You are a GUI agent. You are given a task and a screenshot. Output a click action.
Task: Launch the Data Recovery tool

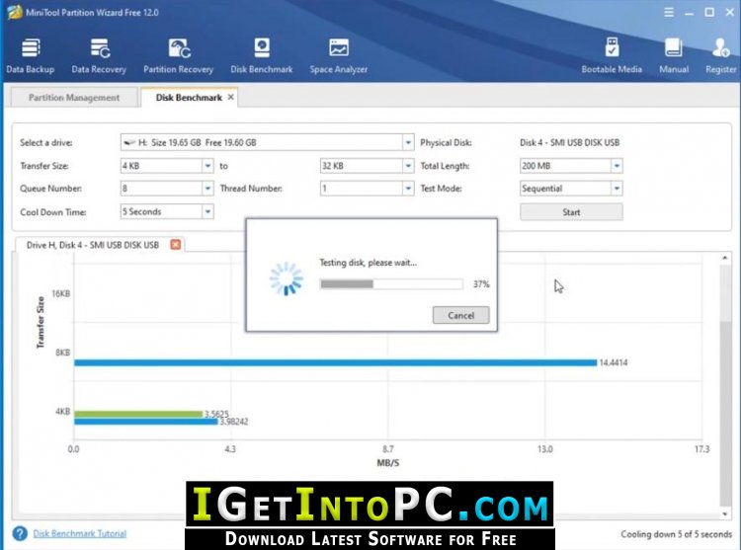point(99,56)
